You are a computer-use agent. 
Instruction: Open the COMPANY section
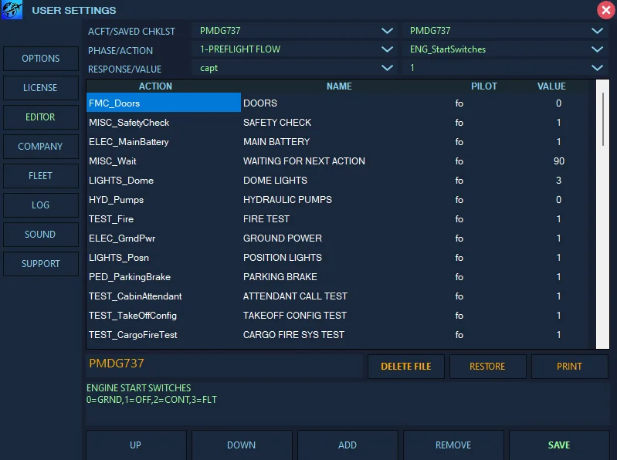click(41, 147)
